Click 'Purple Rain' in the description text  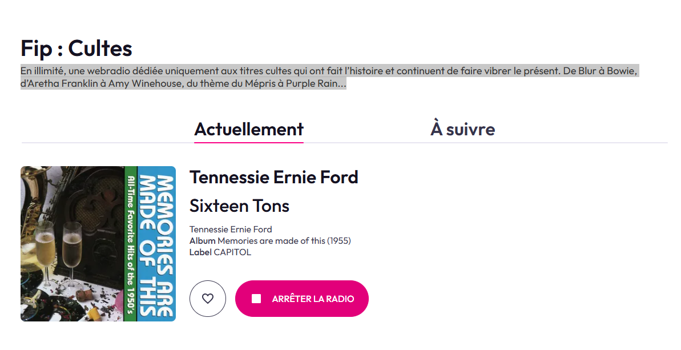[x=313, y=84]
